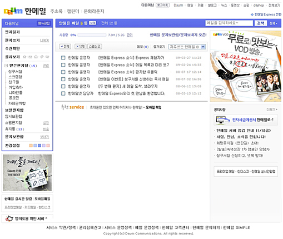Open the Daum 카페 THE NEXT banner
The height and width of the screenshot is (239, 283).
27,173
